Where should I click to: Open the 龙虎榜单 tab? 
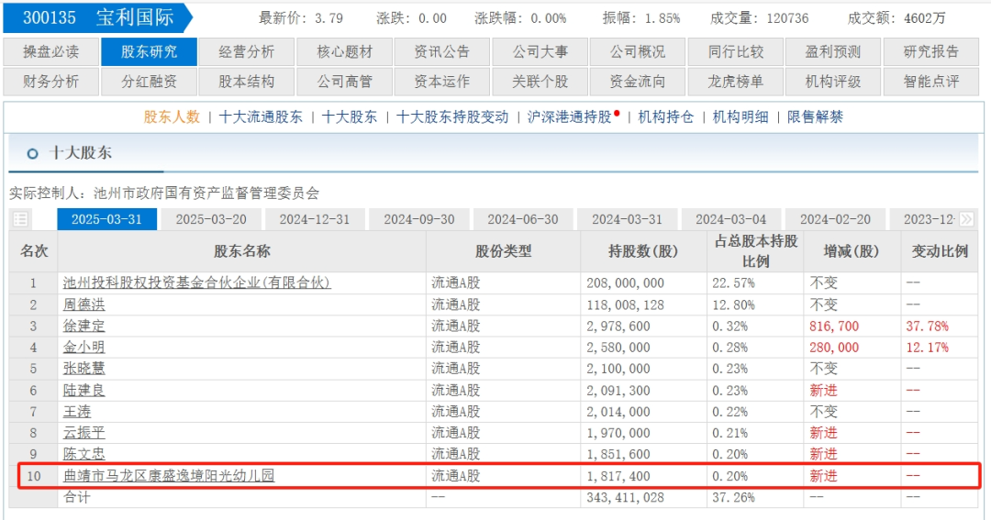pos(735,82)
